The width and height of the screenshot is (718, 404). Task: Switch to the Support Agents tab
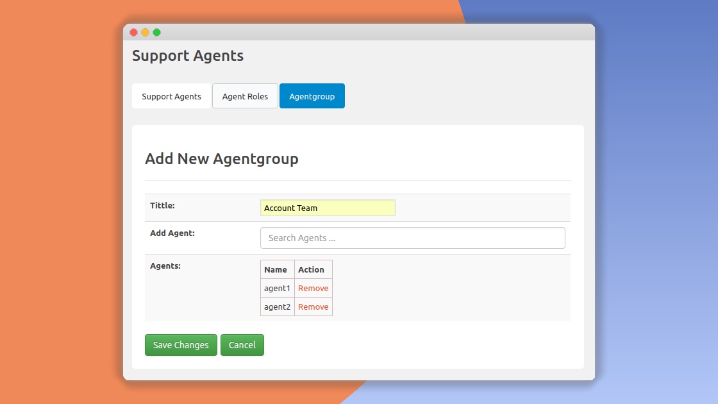pos(171,96)
